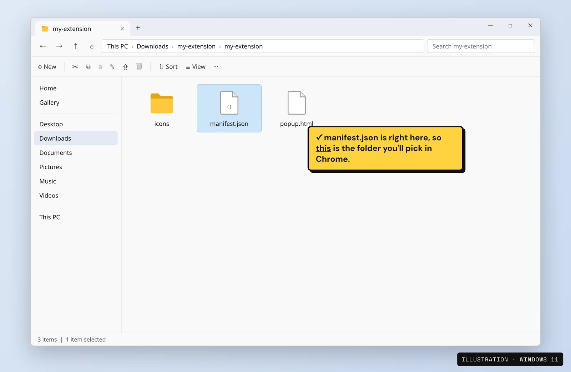The image size is (571, 372).
Task: Click the Paste toolbar icon
Action: click(100, 67)
